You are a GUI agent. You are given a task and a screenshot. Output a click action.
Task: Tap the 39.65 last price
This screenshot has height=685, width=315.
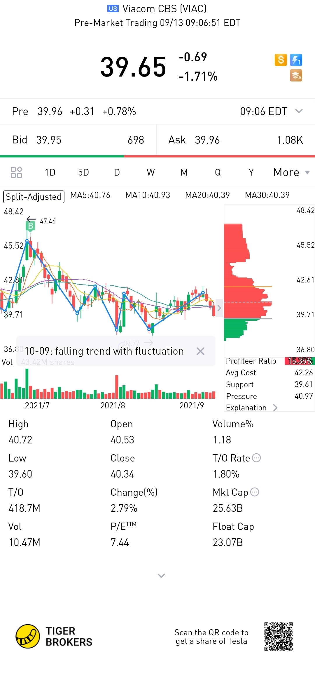click(133, 67)
